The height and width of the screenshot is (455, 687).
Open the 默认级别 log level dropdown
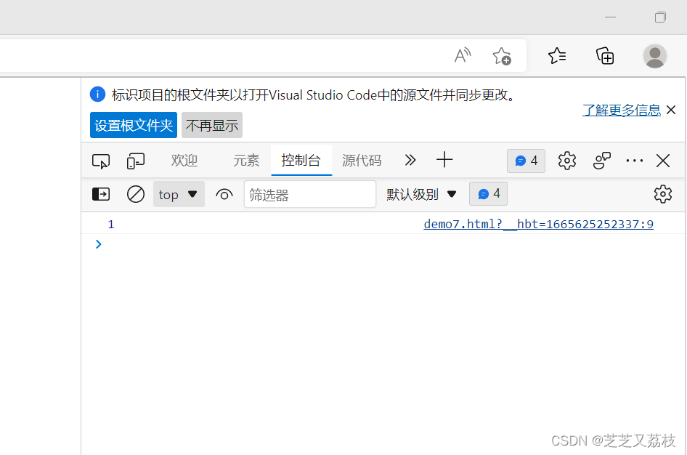(421, 194)
